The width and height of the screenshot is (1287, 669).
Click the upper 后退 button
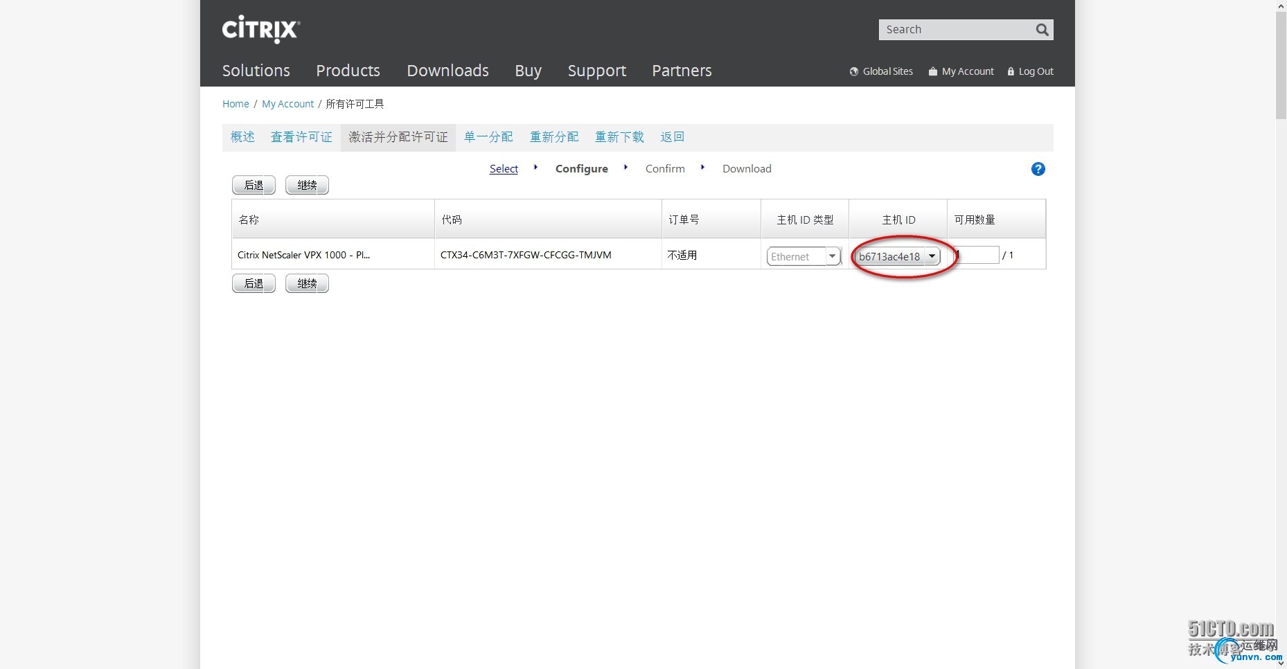point(254,185)
